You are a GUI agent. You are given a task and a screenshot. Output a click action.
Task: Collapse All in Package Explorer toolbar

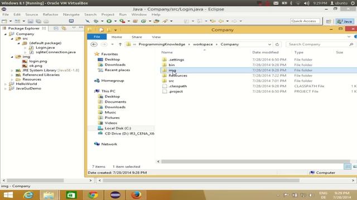[56, 28]
